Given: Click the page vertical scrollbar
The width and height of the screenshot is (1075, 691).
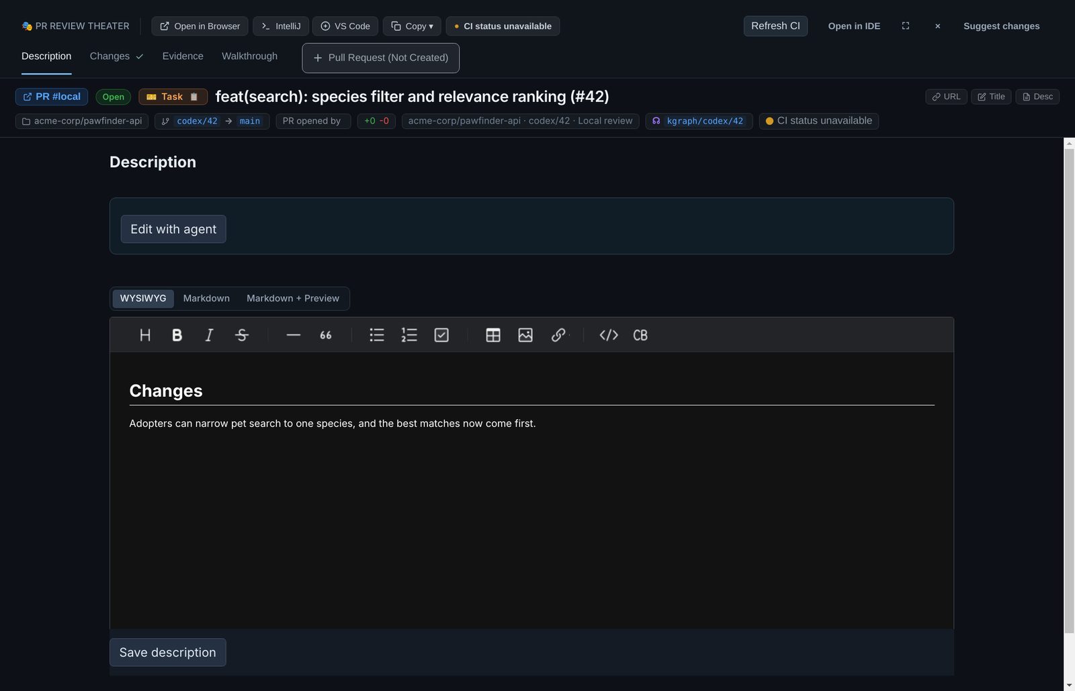Looking at the screenshot, I should (1069, 391).
